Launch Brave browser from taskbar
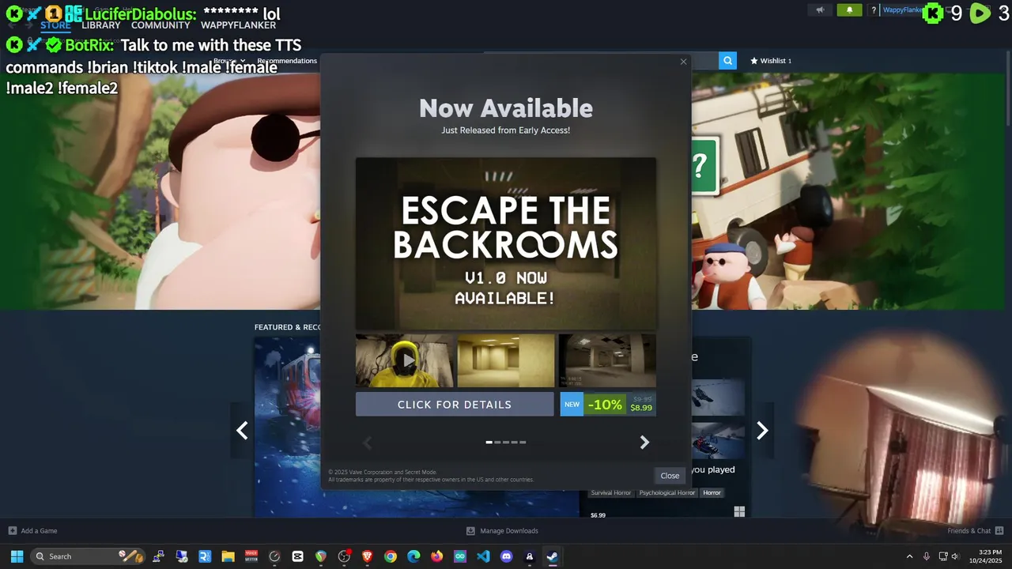Viewport: 1012px width, 569px height. (x=367, y=556)
